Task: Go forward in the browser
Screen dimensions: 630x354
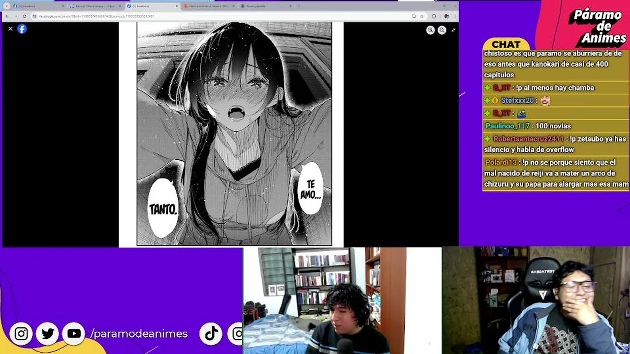Action: click(x=16, y=16)
